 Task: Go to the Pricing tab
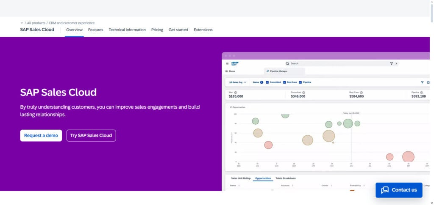157,30
